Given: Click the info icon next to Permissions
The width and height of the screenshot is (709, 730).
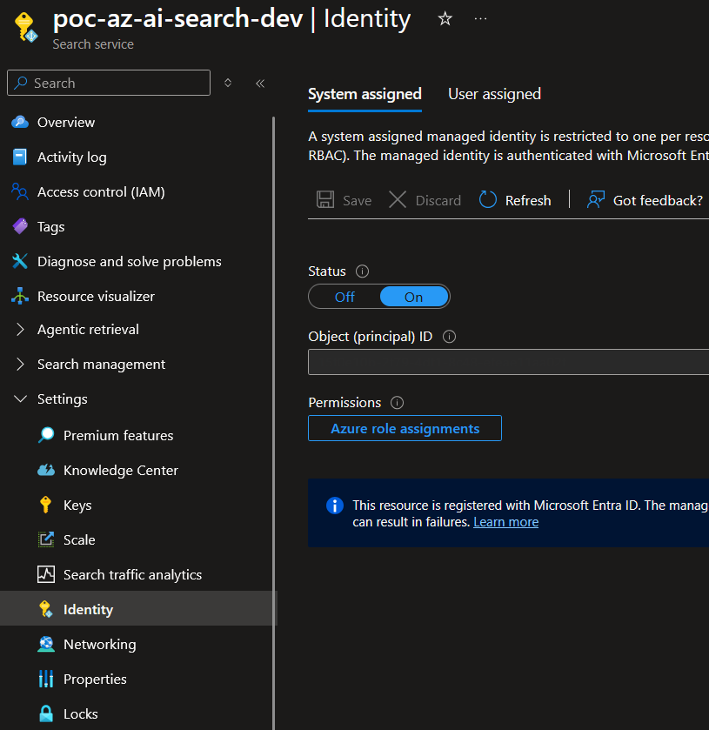Looking at the screenshot, I should coord(397,402).
